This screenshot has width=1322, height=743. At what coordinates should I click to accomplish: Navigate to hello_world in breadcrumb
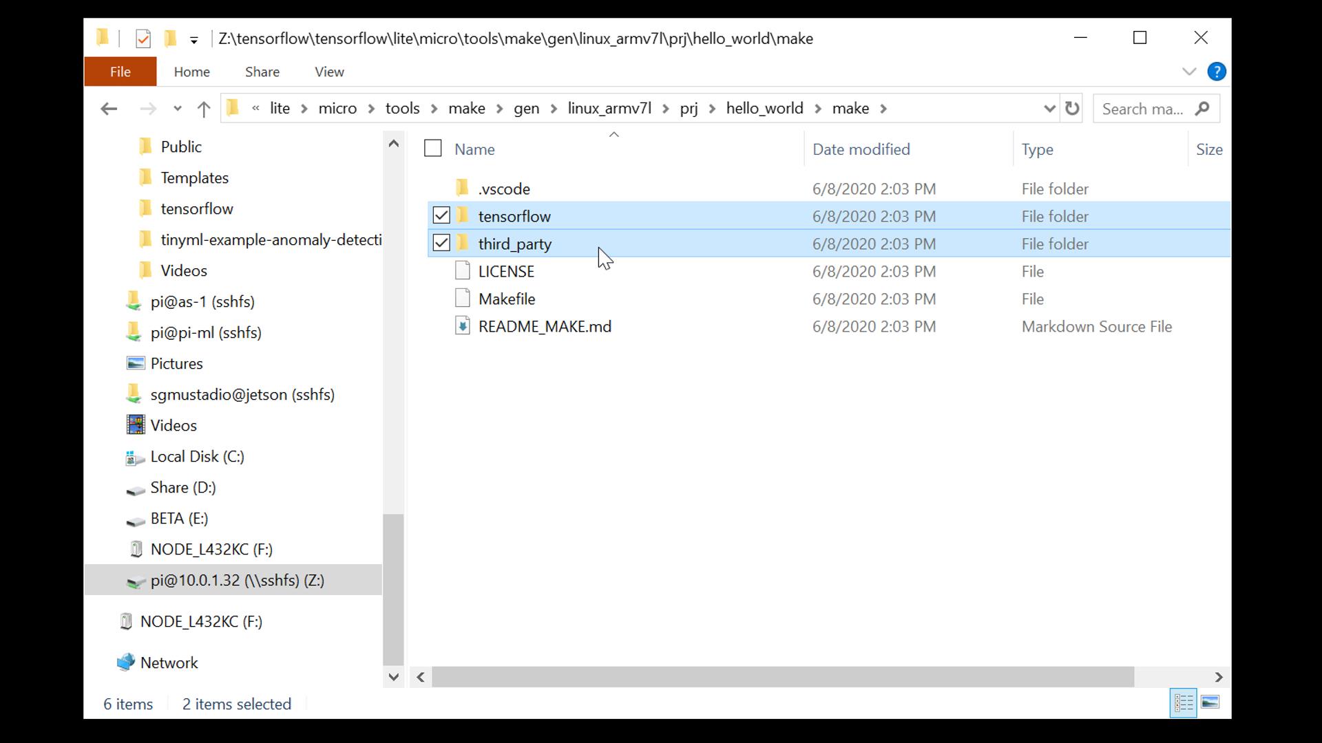pos(764,109)
